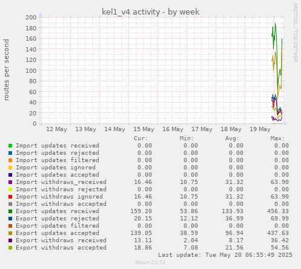Viewport: 301px width, 269px height.
Task: Click the graph title 'kel1_v4 activity - by week'
Action: 150,12
